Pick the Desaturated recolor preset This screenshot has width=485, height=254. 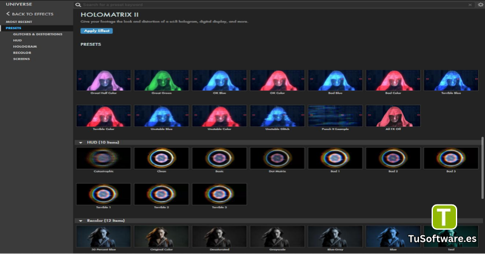219,236
